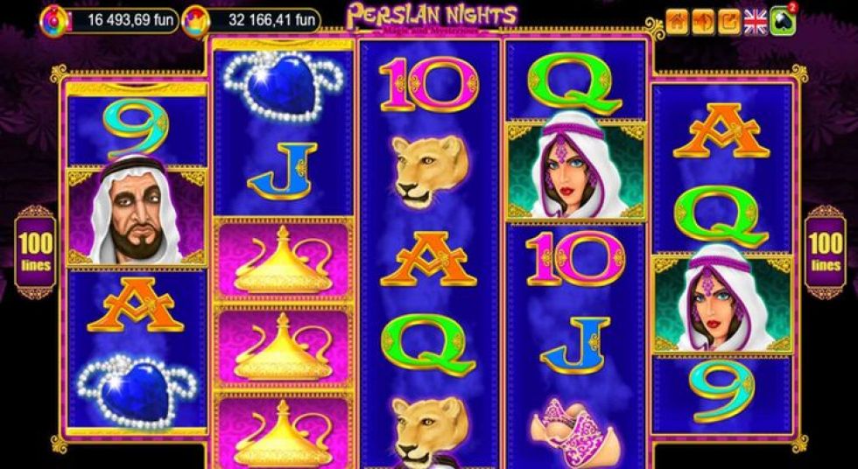
Task: Click the topmost golden lamp symbol
Action: pyautogui.click(x=283, y=260)
